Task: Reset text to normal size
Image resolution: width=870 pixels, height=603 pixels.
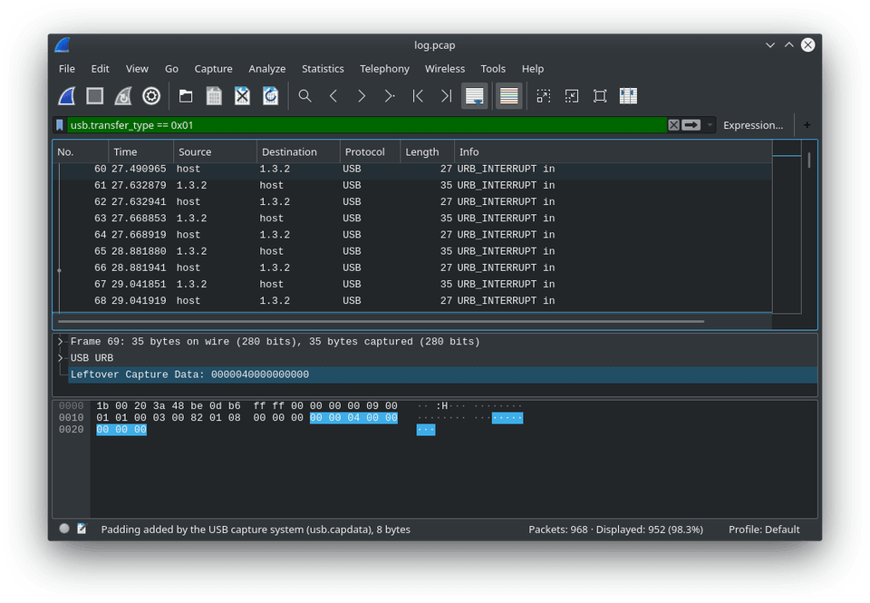Action: tap(600, 96)
